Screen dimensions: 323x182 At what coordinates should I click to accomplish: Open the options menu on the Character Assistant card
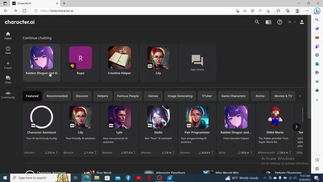[x=57, y=153]
